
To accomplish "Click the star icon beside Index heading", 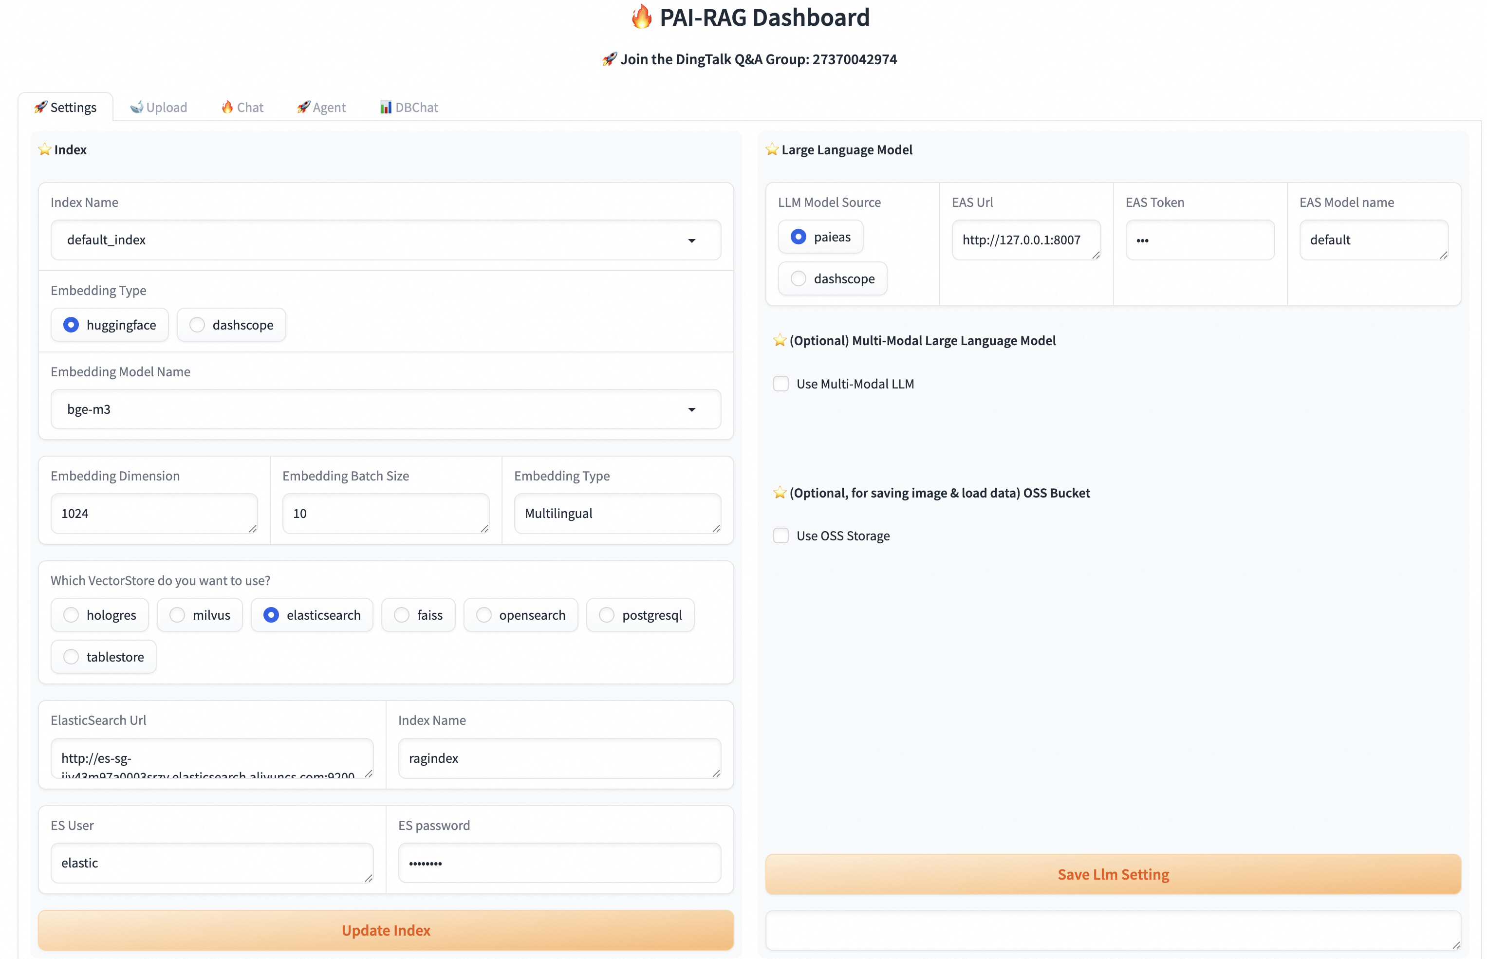I will click(x=44, y=149).
